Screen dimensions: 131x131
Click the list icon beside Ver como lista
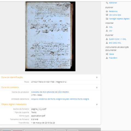[x=107, y=15]
